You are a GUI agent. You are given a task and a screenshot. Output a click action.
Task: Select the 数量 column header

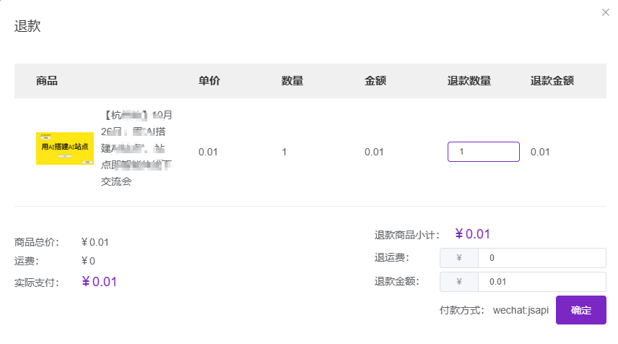pyautogui.click(x=292, y=81)
